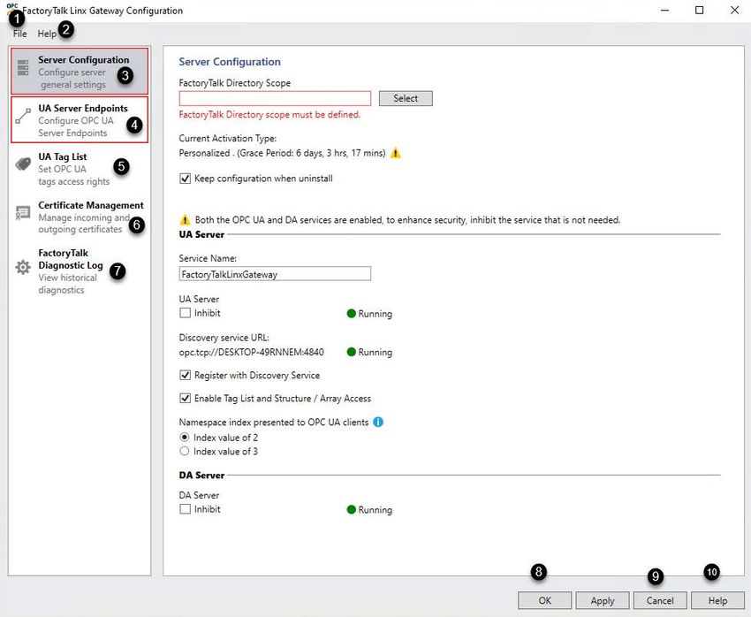Toggle Register with Discovery Service checkbox
The height and width of the screenshot is (617, 751).
tap(185, 375)
